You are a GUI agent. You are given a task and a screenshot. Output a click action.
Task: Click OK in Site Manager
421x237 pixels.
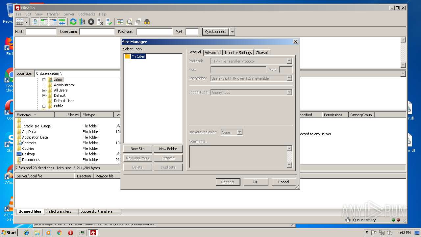[256, 182]
